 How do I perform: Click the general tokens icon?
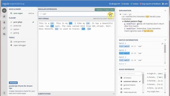tap(121, 85)
